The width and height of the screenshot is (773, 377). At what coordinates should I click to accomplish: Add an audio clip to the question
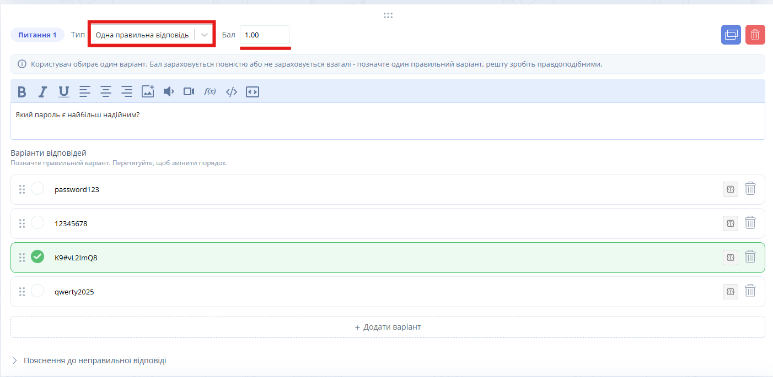point(169,91)
